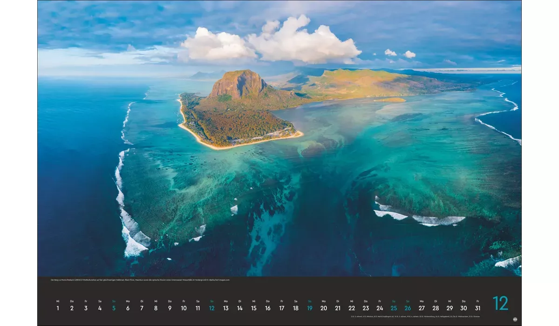Select the date number 24
The width and height of the screenshot is (559, 326).
click(x=380, y=308)
